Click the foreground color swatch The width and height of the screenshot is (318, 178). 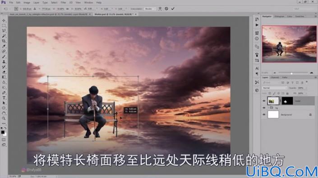point(3,132)
